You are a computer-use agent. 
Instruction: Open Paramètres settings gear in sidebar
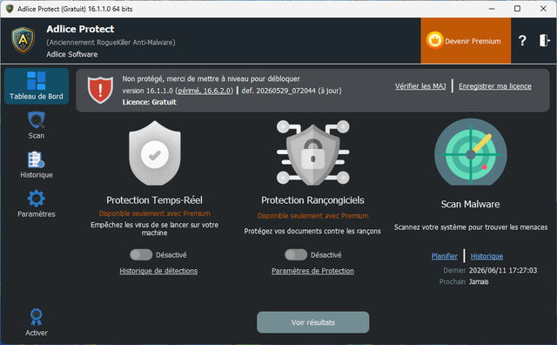coord(37,204)
